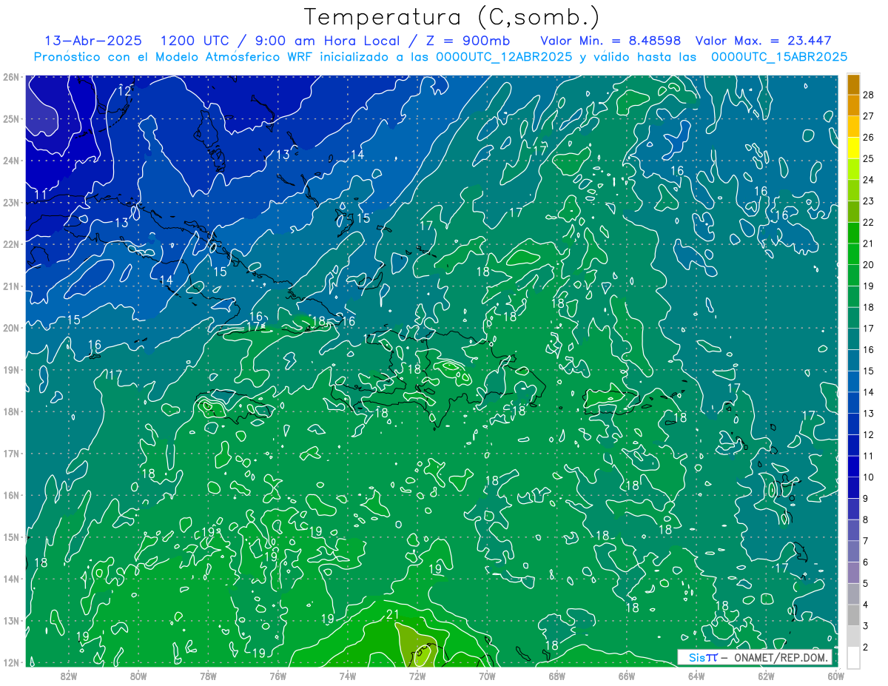Click the '12' contour label on map

(x=125, y=90)
